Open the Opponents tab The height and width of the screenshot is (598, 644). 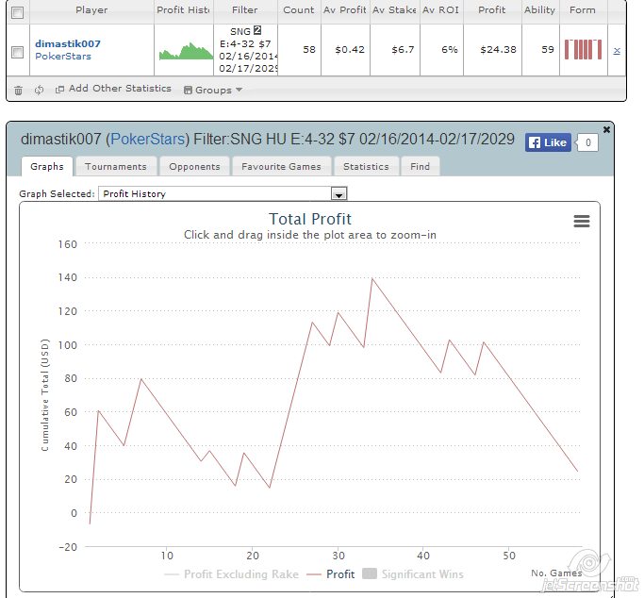[x=194, y=166]
